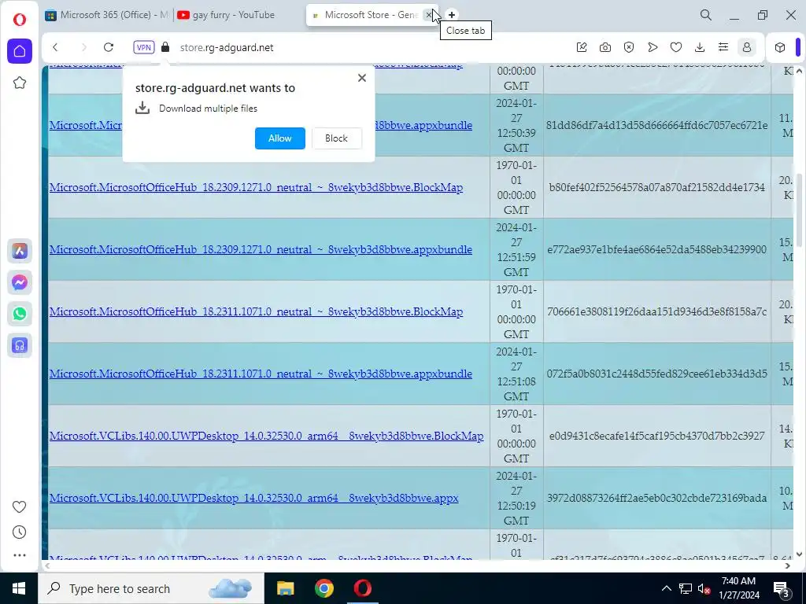The image size is (806, 604).
Task: Switch to Microsoft 365 (Office) tab
Action: click(x=106, y=15)
